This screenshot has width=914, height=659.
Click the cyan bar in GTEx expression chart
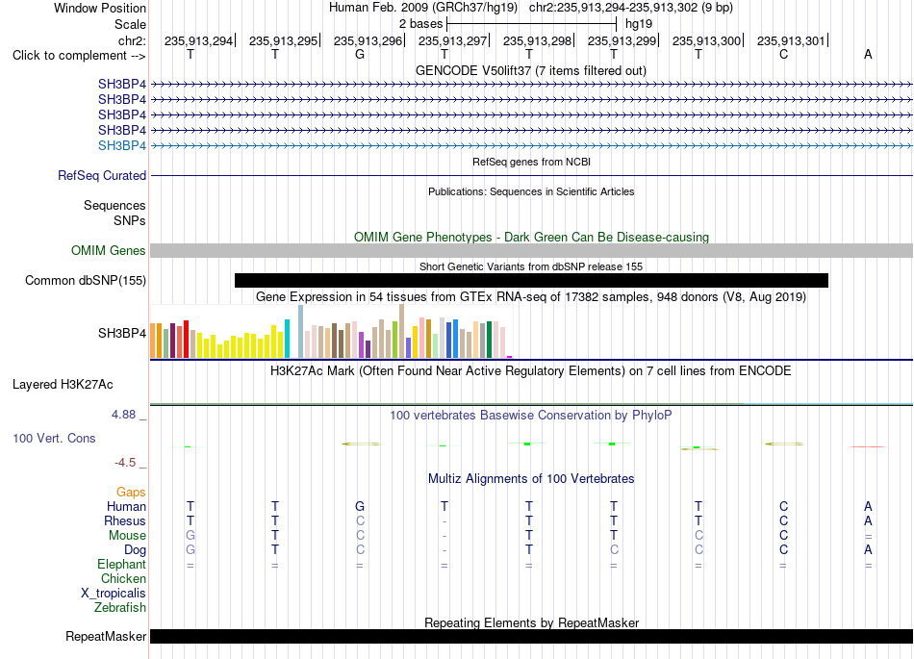click(287, 339)
